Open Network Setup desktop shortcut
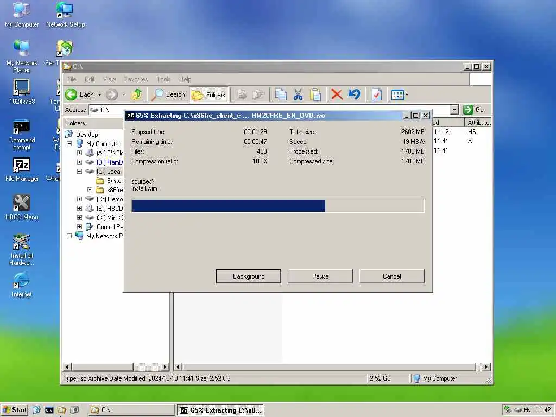 click(x=65, y=15)
